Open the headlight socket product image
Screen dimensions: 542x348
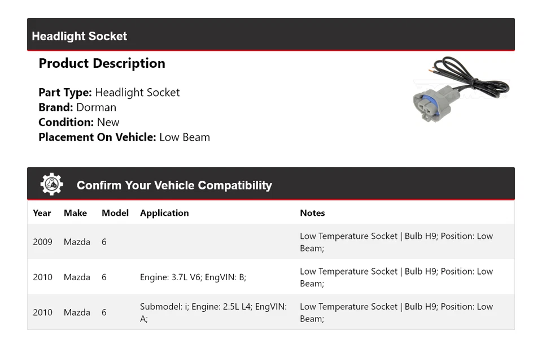coord(461,89)
